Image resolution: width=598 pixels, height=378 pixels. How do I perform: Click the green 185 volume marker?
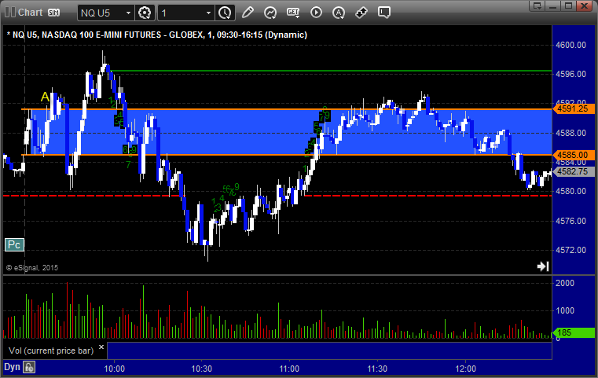click(573, 332)
